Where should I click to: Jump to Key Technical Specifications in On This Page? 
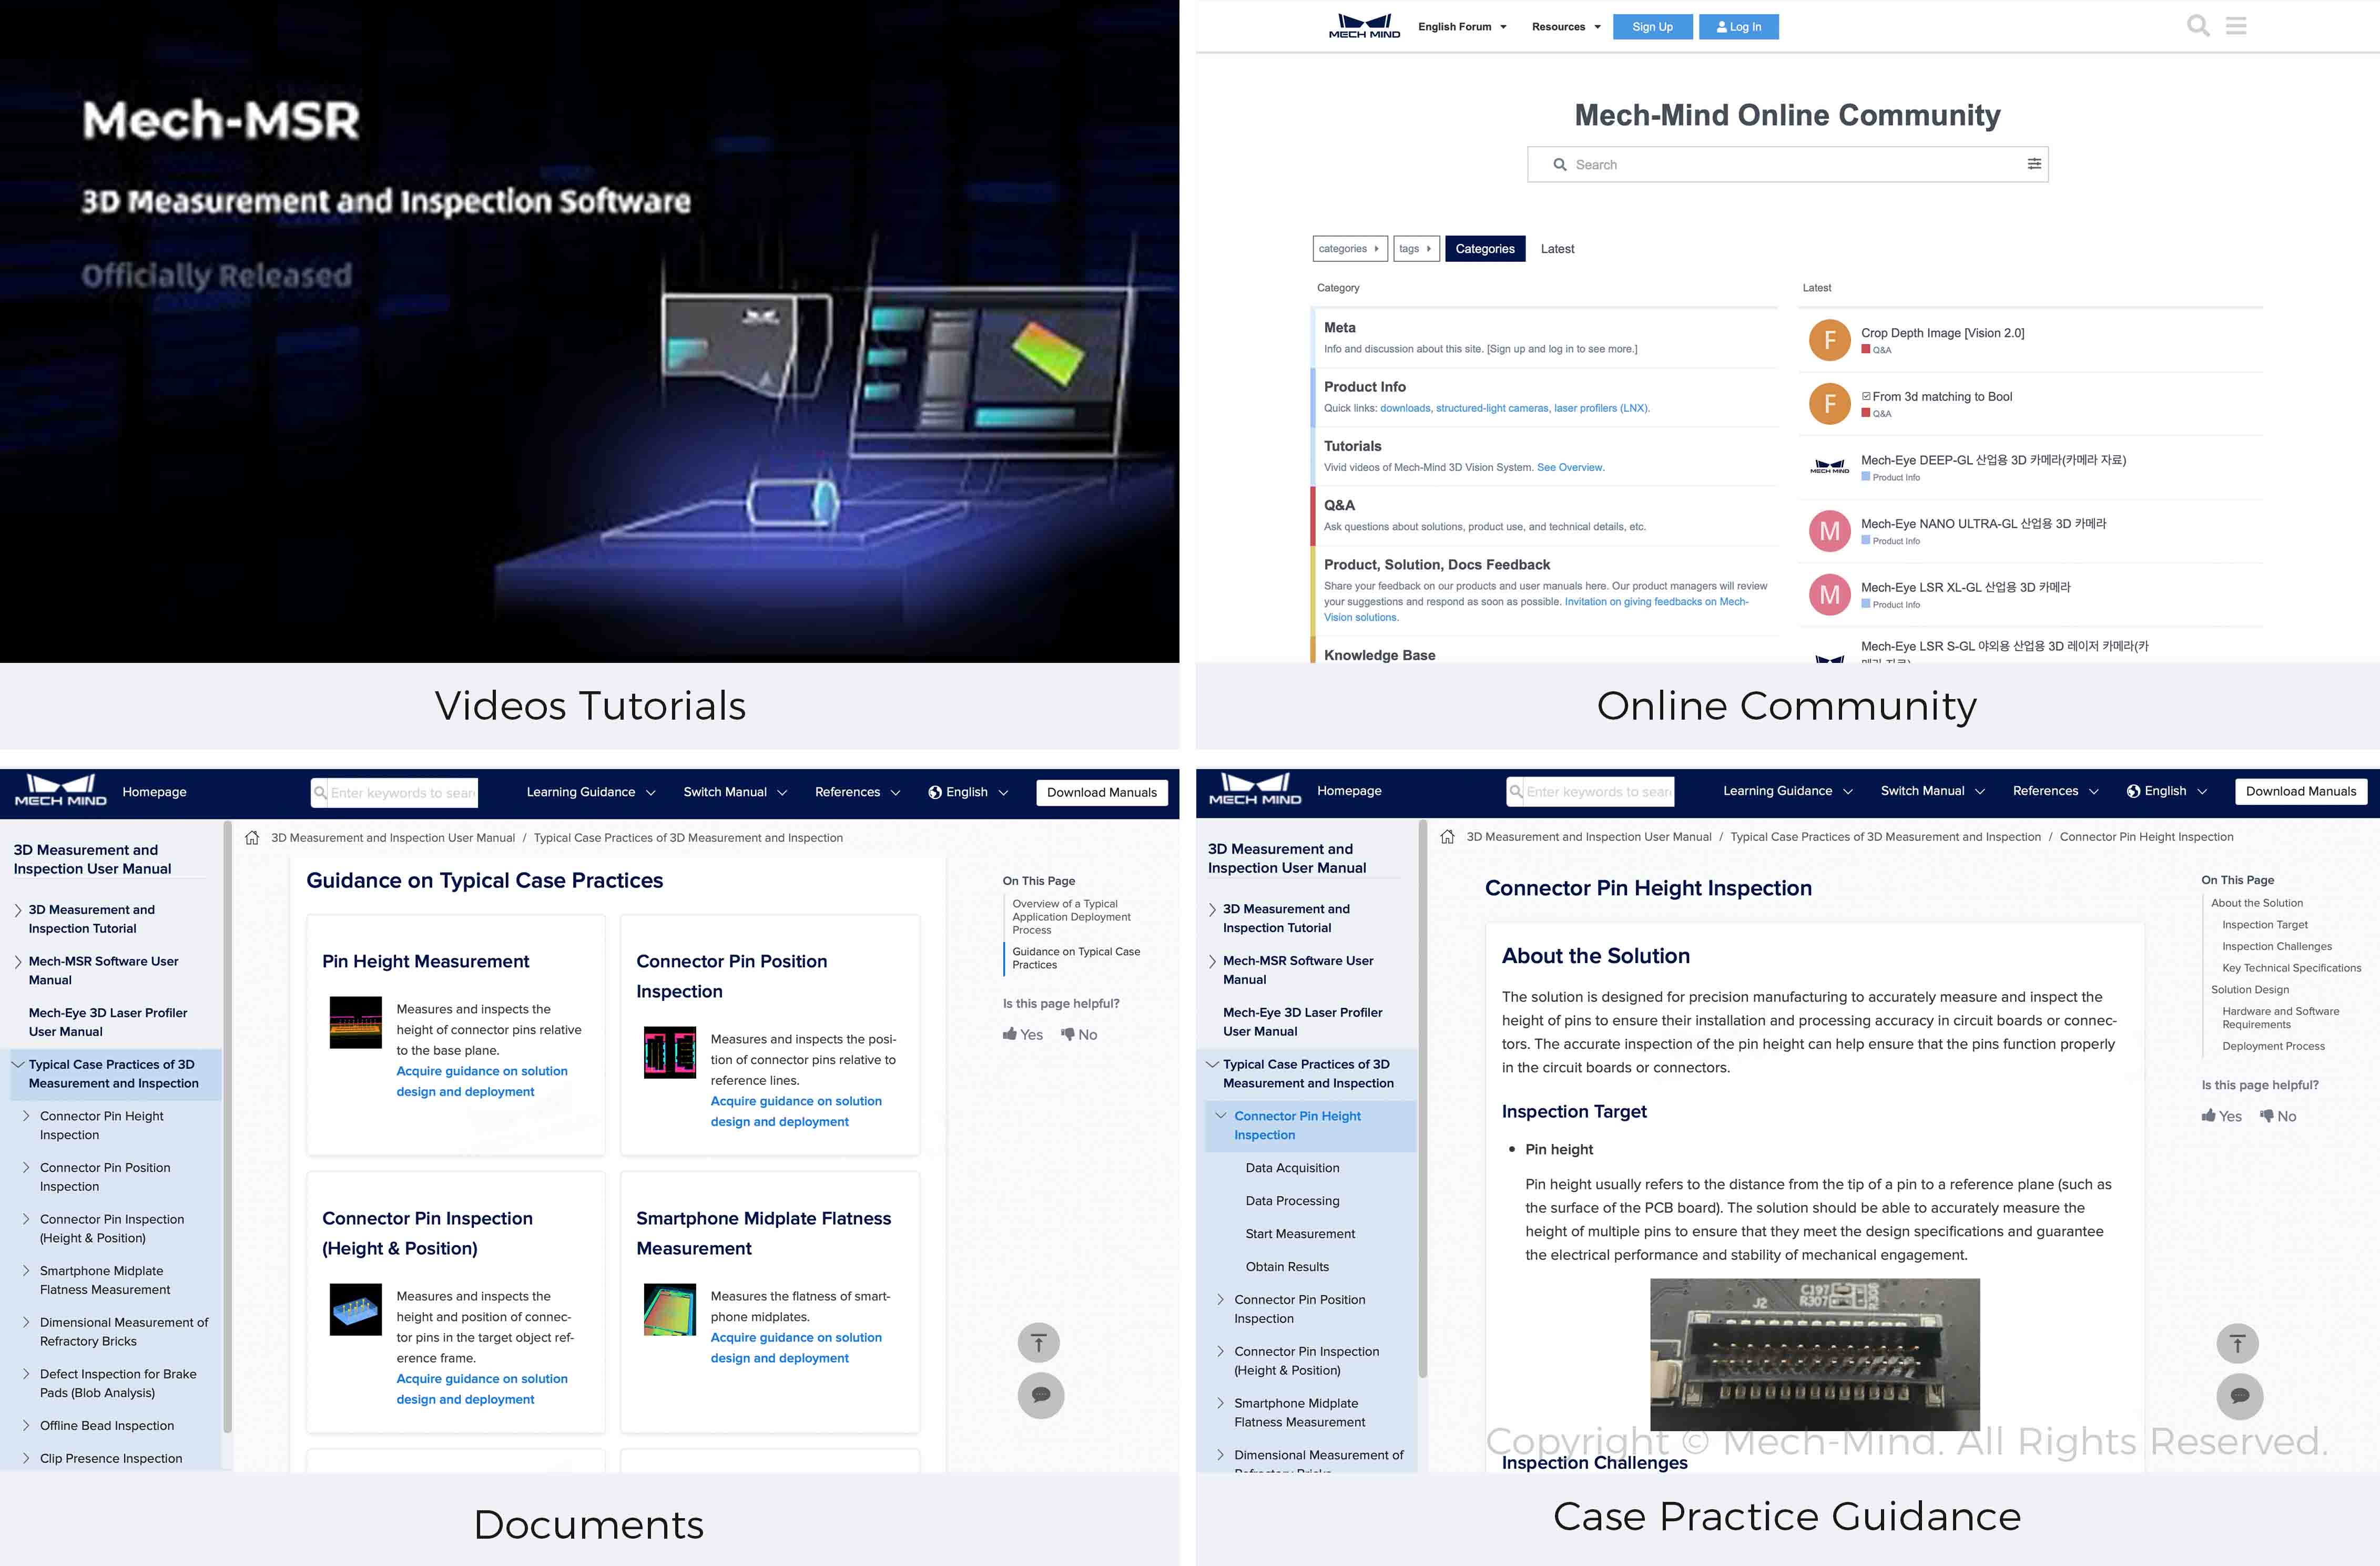point(2291,968)
